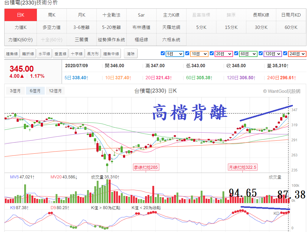Open the 十全戰法 tab
Viewport: 308px width, 232px height.
click(x=111, y=15)
